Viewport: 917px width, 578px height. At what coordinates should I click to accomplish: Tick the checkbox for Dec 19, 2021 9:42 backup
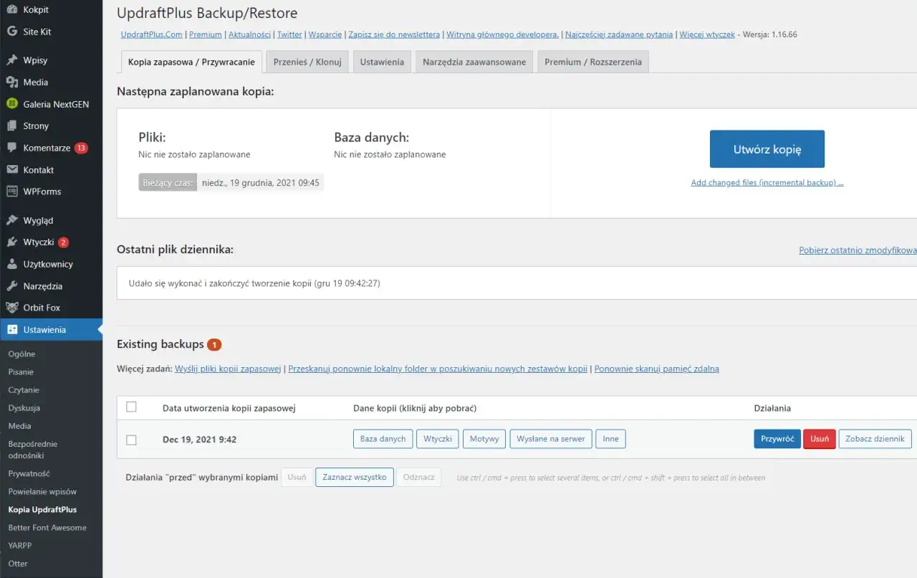point(131,440)
